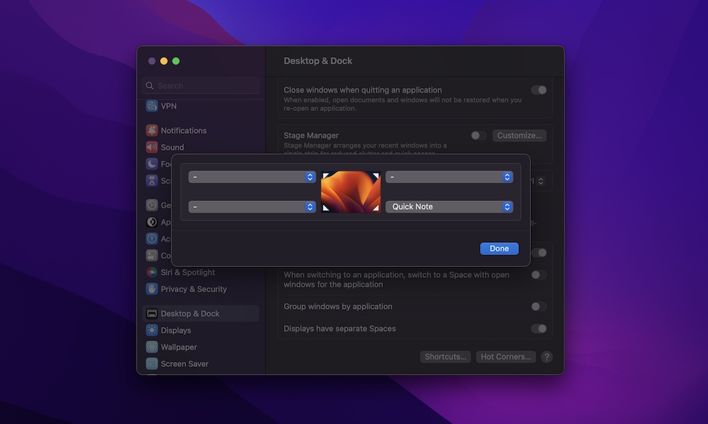Open the Sound settings pane
This screenshot has width=708, height=424.
[165, 147]
